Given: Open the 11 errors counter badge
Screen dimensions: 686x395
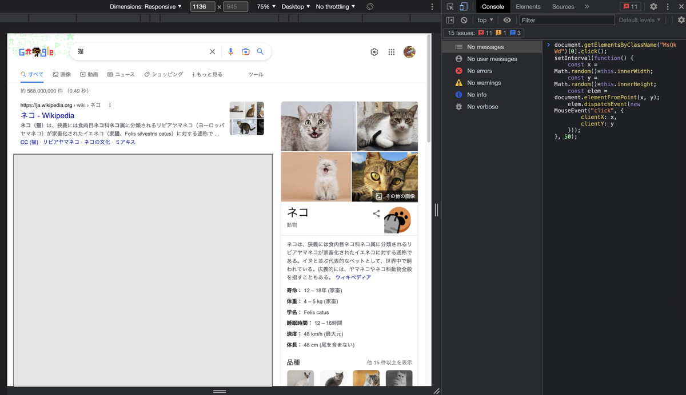Looking at the screenshot, I should (x=631, y=7).
